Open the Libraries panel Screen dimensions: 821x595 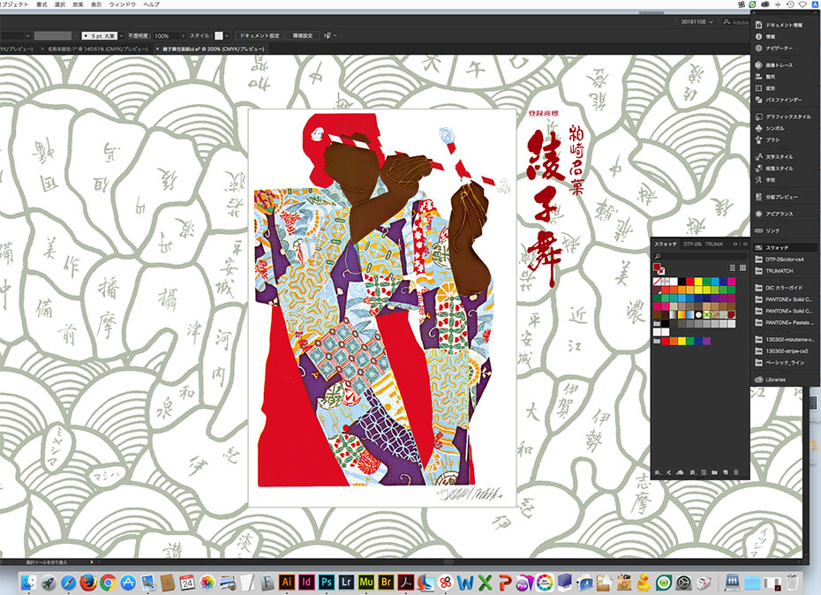pyautogui.click(x=759, y=380)
